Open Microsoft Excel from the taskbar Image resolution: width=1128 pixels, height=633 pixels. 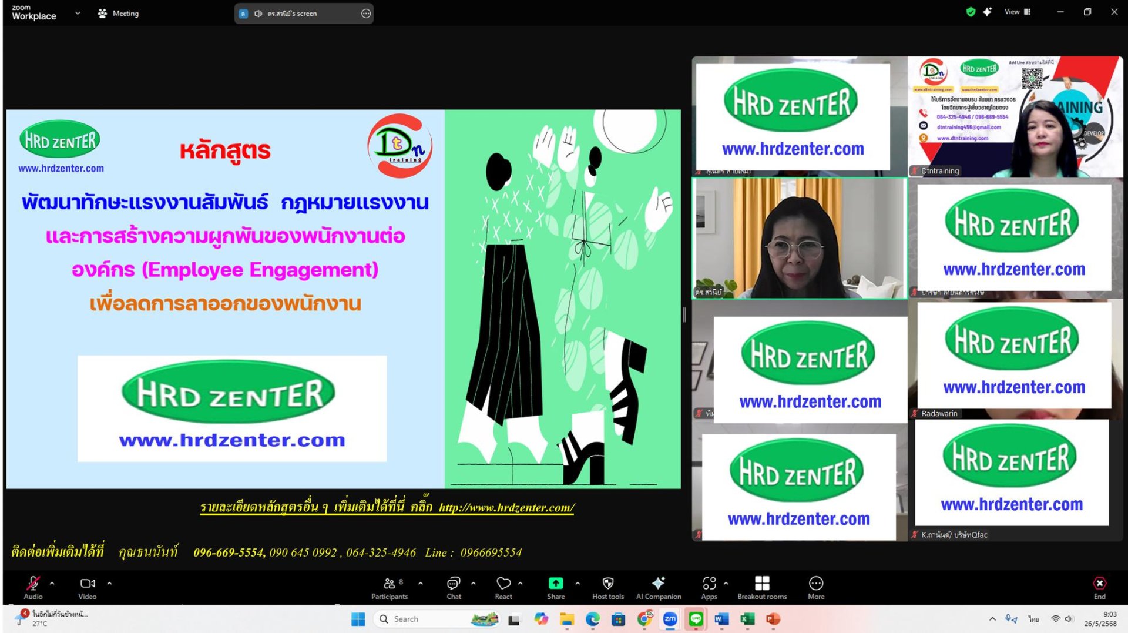click(x=747, y=619)
